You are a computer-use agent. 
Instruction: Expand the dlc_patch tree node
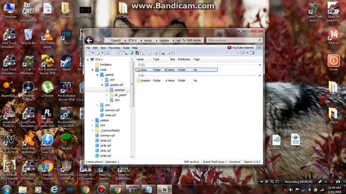coord(107,95)
